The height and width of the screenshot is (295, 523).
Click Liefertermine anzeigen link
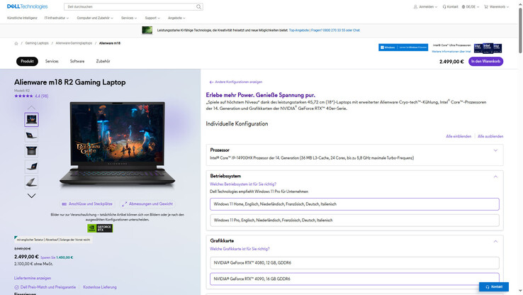(33, 278)
